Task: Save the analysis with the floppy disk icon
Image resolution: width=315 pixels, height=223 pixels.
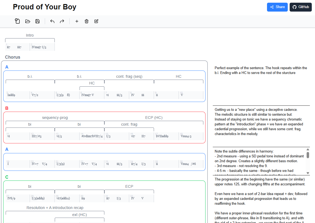Action: (x=37, y=21)
